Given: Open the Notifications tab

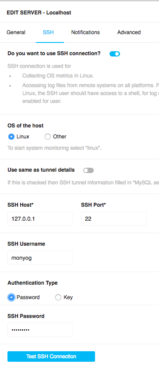Looking at the screenshot, I should 85,32.
